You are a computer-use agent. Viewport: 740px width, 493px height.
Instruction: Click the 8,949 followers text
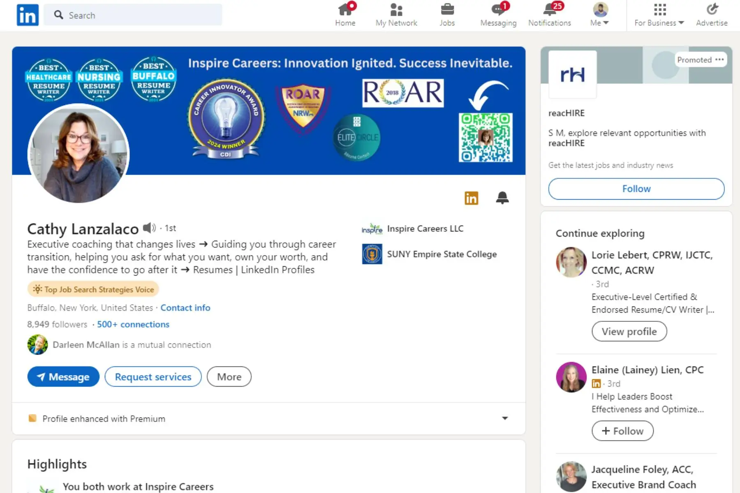[x=57, y=324]
